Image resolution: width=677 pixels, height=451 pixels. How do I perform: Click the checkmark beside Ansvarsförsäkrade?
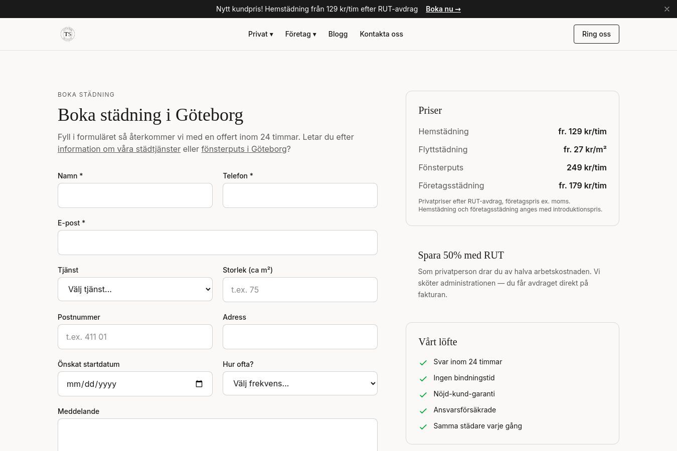[423, 410]
